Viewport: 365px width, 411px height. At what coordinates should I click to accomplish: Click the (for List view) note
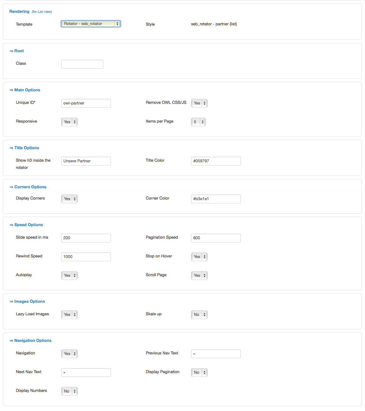pyautogui.click(x=42, y=12)
